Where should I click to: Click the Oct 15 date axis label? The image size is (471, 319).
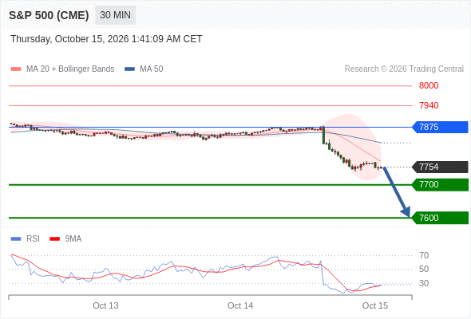click(x=375, y=305)
